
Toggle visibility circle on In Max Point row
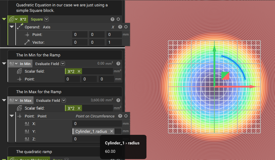tap(126, 116)
